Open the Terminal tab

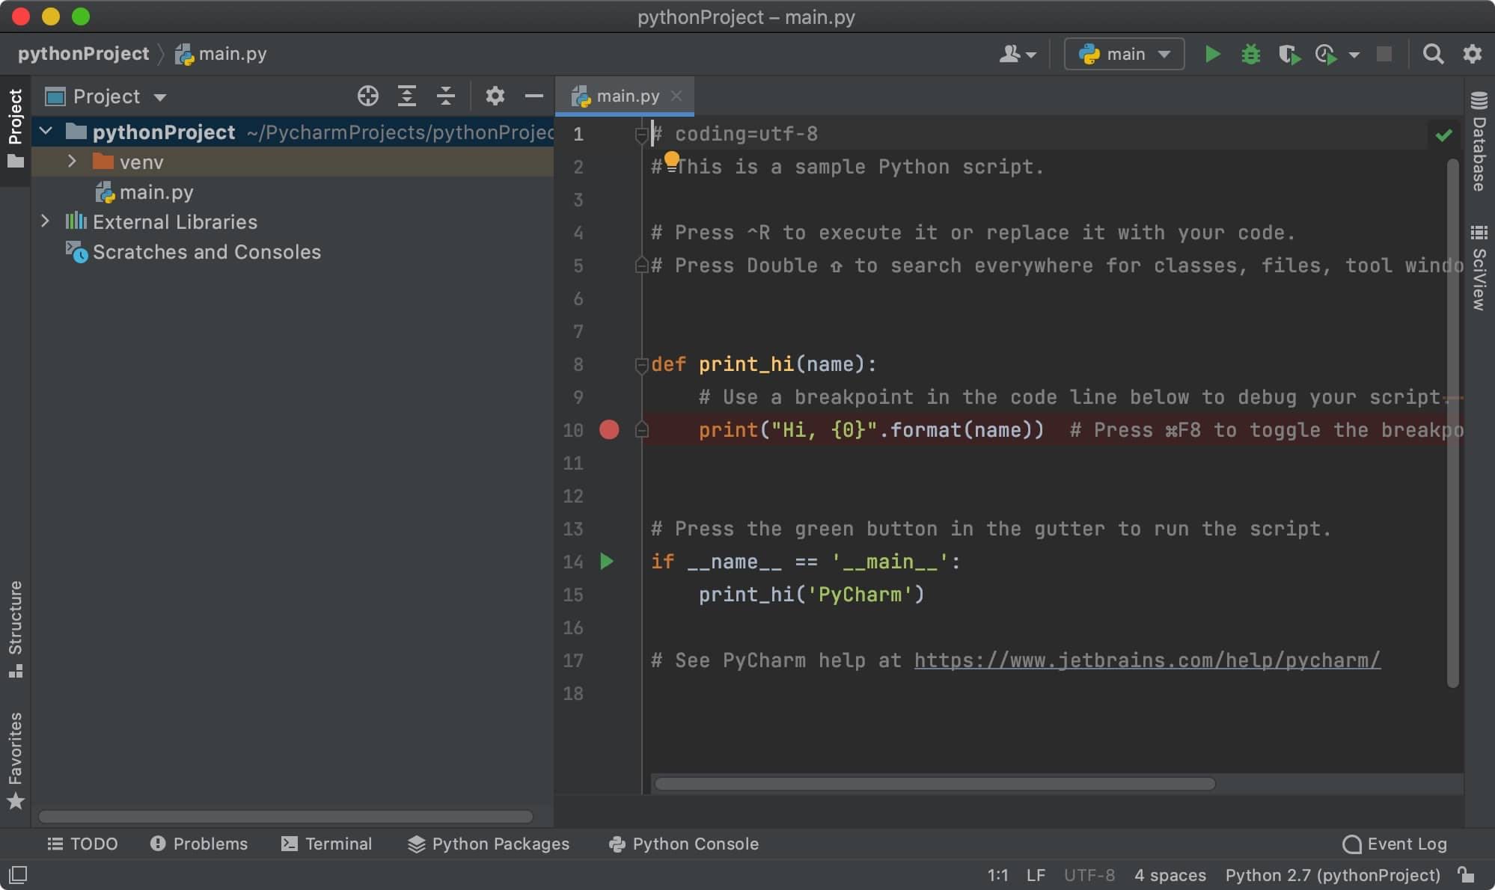326,844
